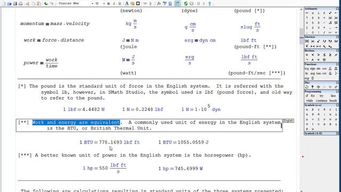Pause calculation with the pause icon
The width and height of the screenshot is (341, 192).
pyautogui.click(x=199, y=4)
